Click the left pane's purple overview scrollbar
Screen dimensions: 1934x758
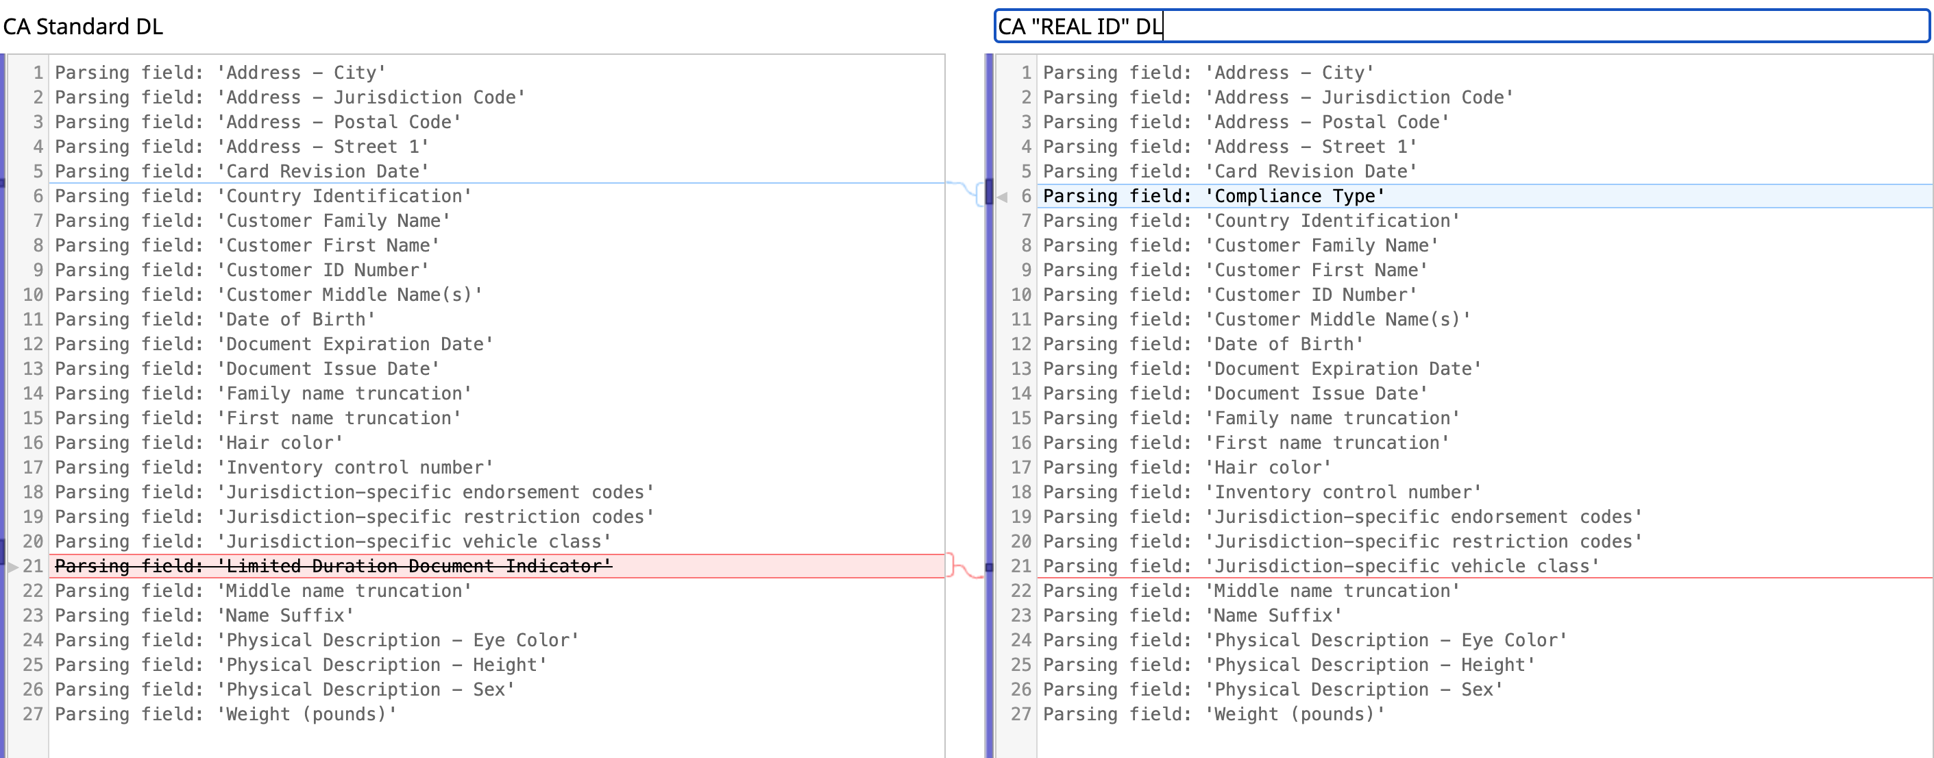pyautogui.click(x=2, y=376)
